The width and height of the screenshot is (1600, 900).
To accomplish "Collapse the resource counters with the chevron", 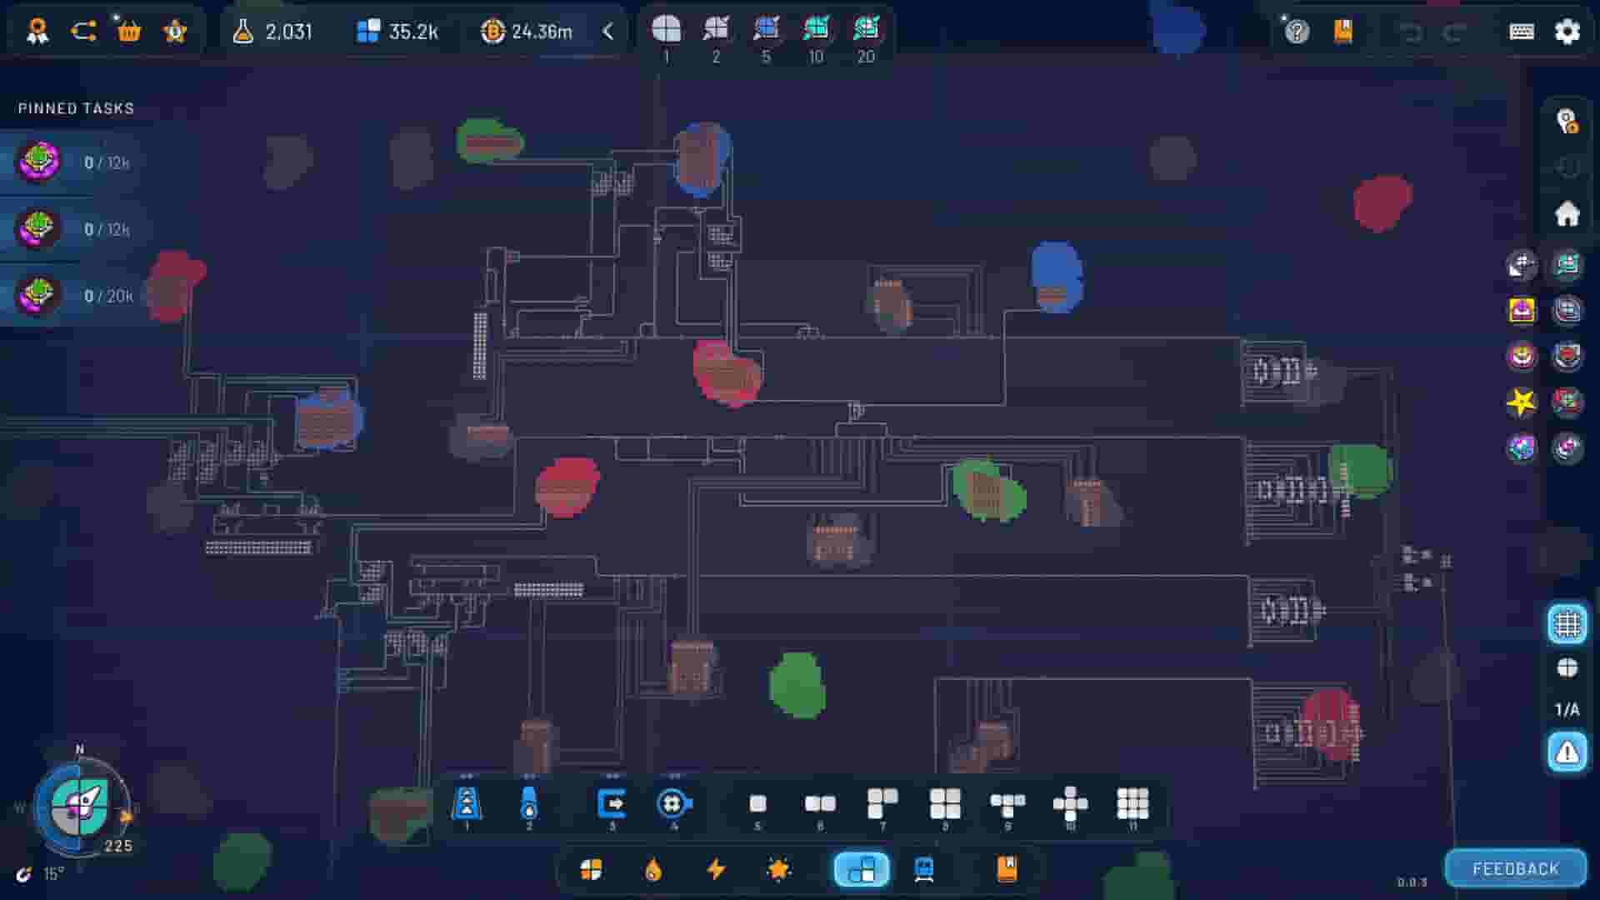I will pyautogui.click(x=609, y=31).
